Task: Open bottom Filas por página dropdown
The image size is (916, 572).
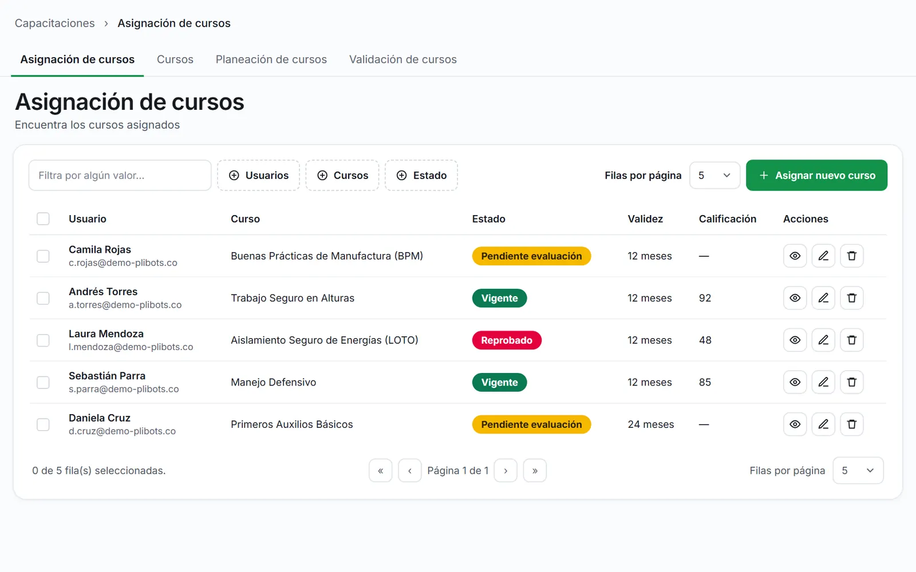Action: [858, 471]
